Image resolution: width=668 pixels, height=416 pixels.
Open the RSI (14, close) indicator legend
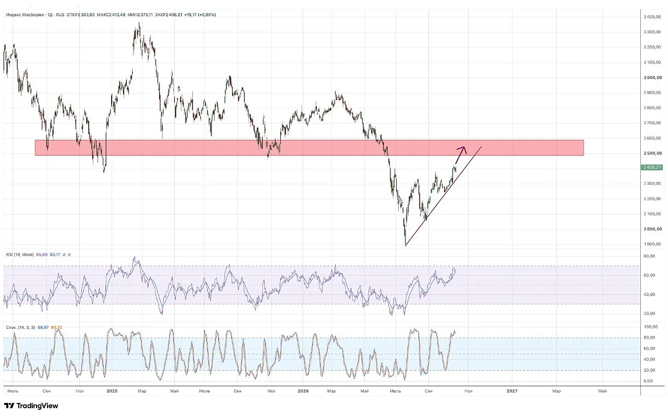pos(20,254)
